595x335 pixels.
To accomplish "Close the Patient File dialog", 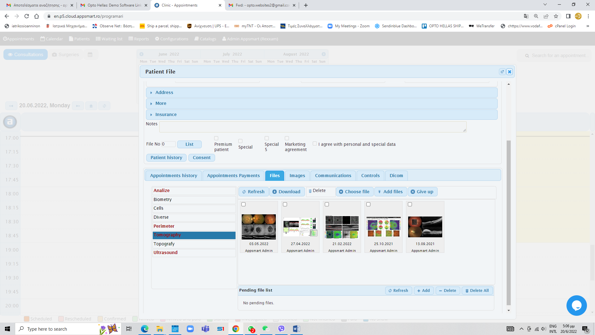I will pyautogui.click(x=509, y=72).
